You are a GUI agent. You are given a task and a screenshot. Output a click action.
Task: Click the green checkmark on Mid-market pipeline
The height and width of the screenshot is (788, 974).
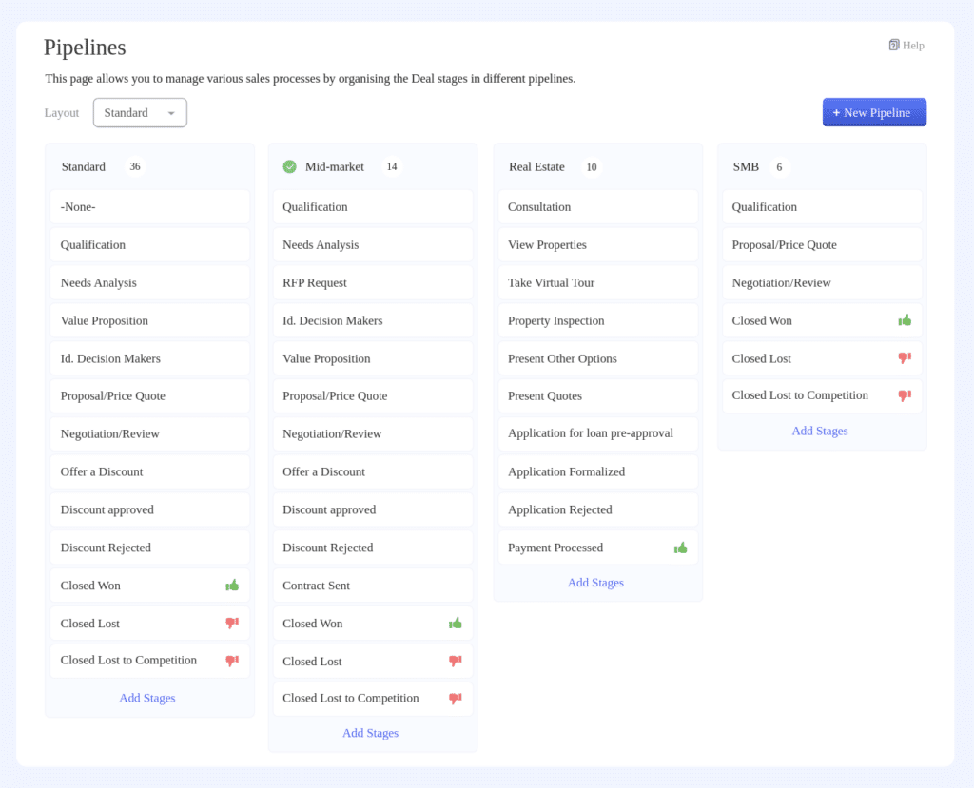pos(289,166)
